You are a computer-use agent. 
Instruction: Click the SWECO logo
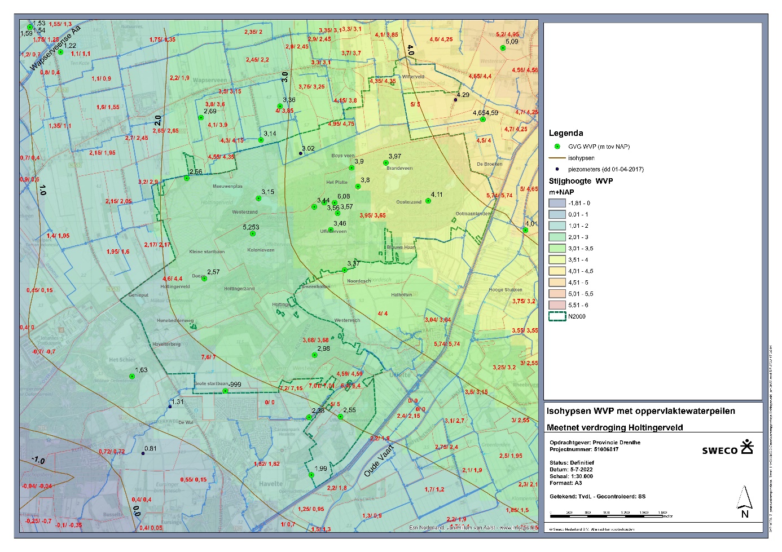(x=727, y=448)
